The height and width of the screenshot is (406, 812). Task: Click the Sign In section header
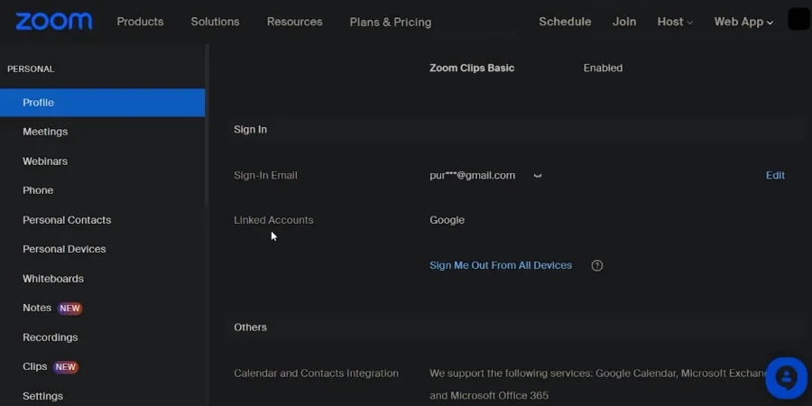(250, 129)
